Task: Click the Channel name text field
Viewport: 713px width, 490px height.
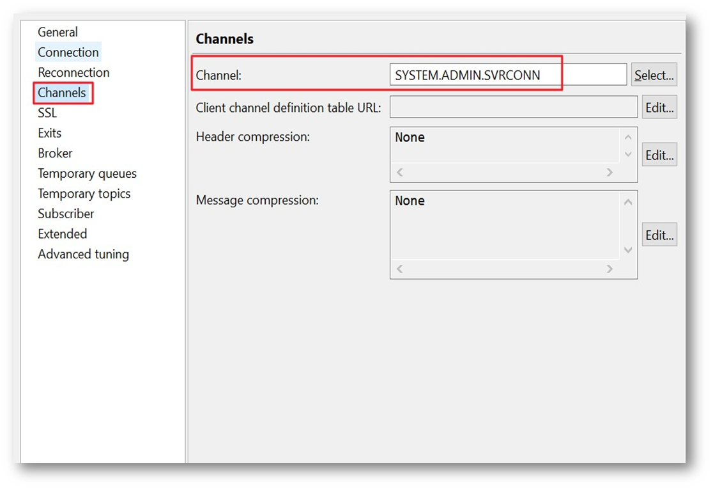Action: tap(508, 75)
